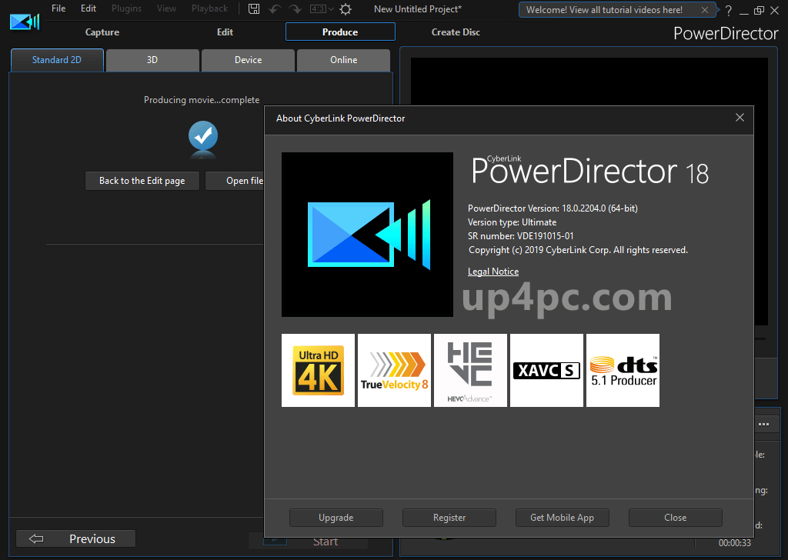Close the About CyberLink PowerDirector dialog
Screen dimensions: 788x560
pyautogui.click(x=740, y=118)
